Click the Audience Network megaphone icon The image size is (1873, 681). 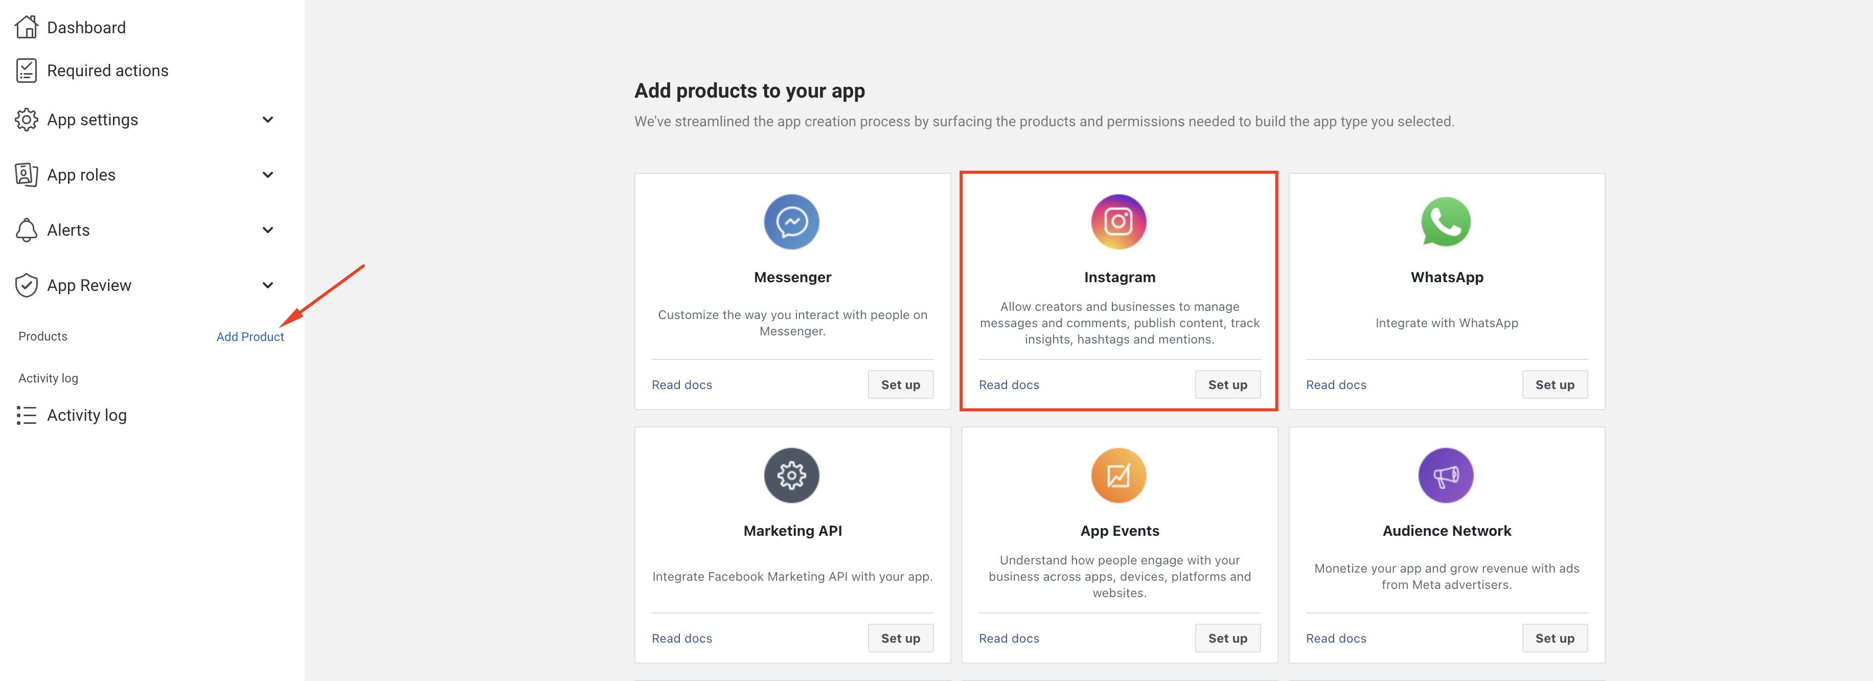[x=1446, y=475]
